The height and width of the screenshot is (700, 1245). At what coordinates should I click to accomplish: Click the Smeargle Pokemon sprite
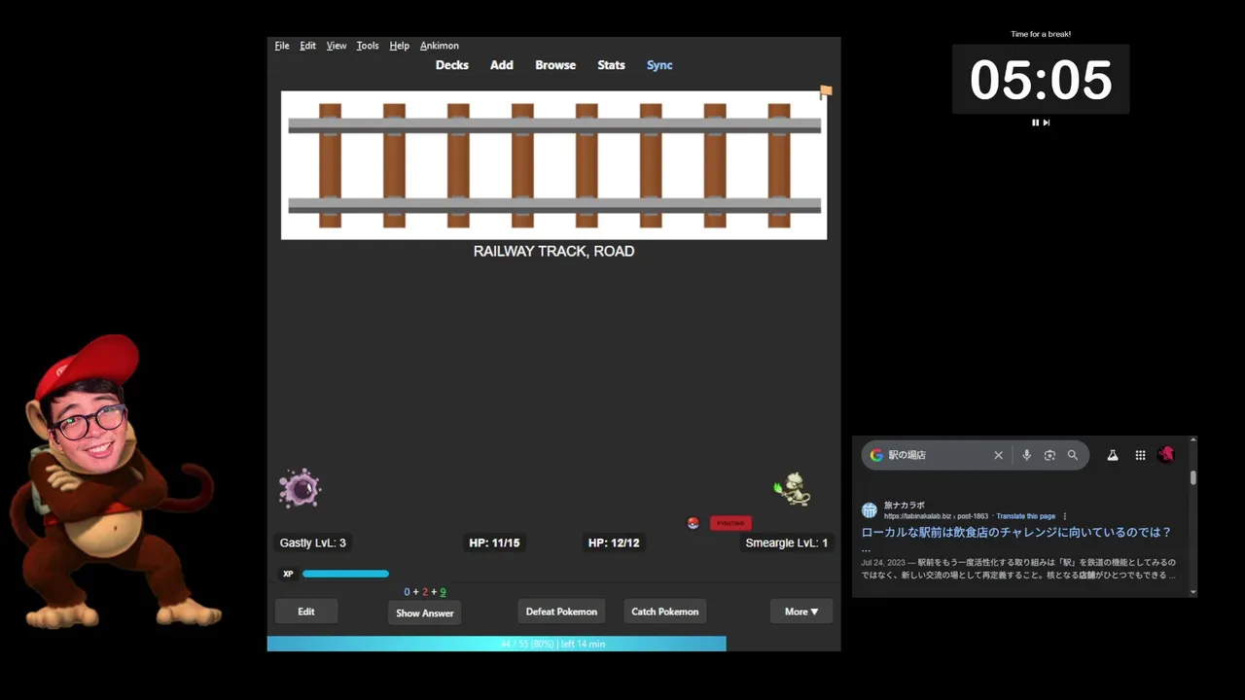point(793,488)
